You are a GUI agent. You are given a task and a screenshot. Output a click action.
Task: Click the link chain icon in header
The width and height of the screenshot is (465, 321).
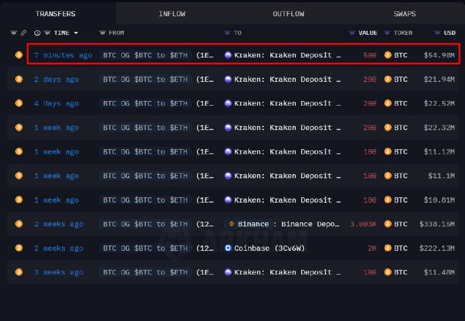[23, 33]
